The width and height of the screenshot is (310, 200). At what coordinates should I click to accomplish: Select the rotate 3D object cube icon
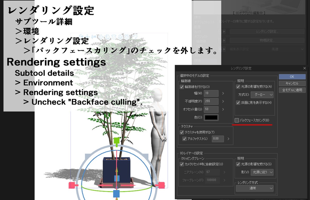click(108, 37)
